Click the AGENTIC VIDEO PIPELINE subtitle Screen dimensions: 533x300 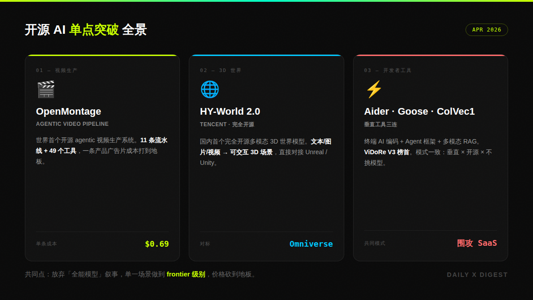click(x=72, y=124)
